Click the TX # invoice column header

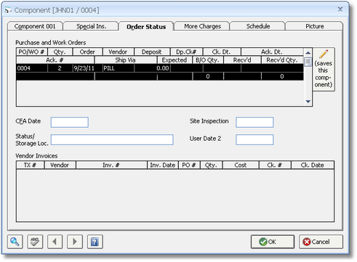(x=30, y=165)
